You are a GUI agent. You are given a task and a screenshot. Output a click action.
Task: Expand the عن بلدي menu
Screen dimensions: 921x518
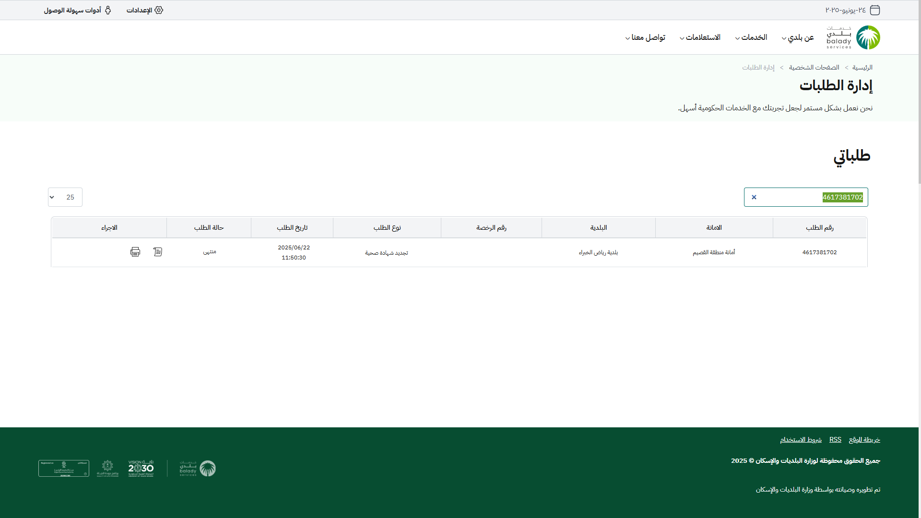[x=798, y=37]
